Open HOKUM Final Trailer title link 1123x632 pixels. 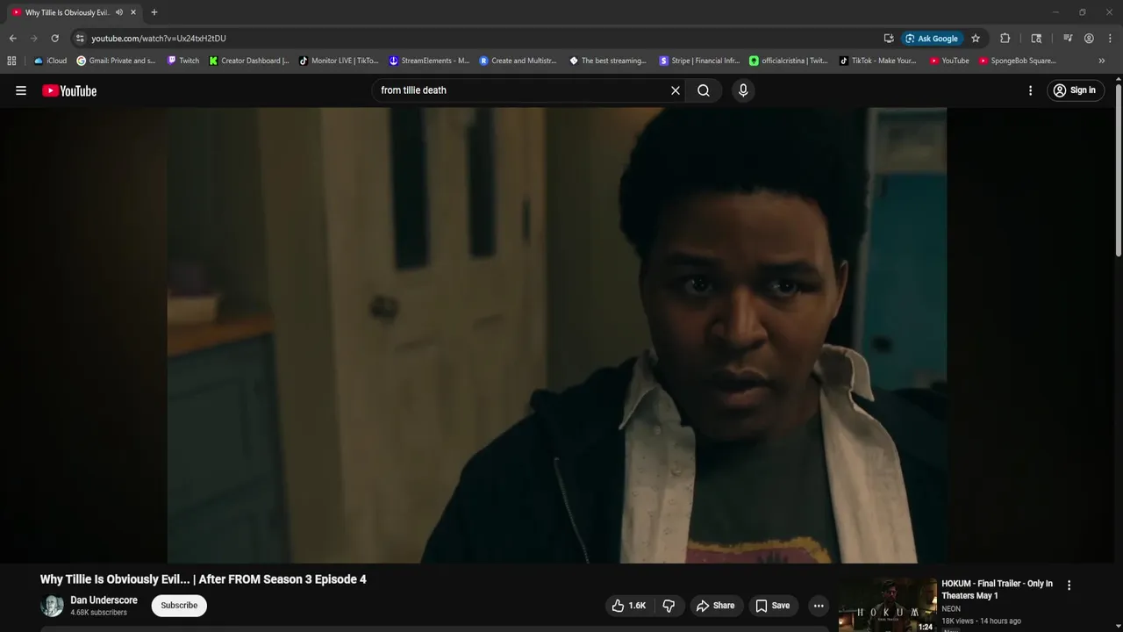pos(998,590)
